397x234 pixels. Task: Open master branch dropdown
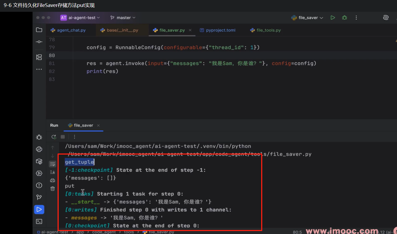[123, 18]
